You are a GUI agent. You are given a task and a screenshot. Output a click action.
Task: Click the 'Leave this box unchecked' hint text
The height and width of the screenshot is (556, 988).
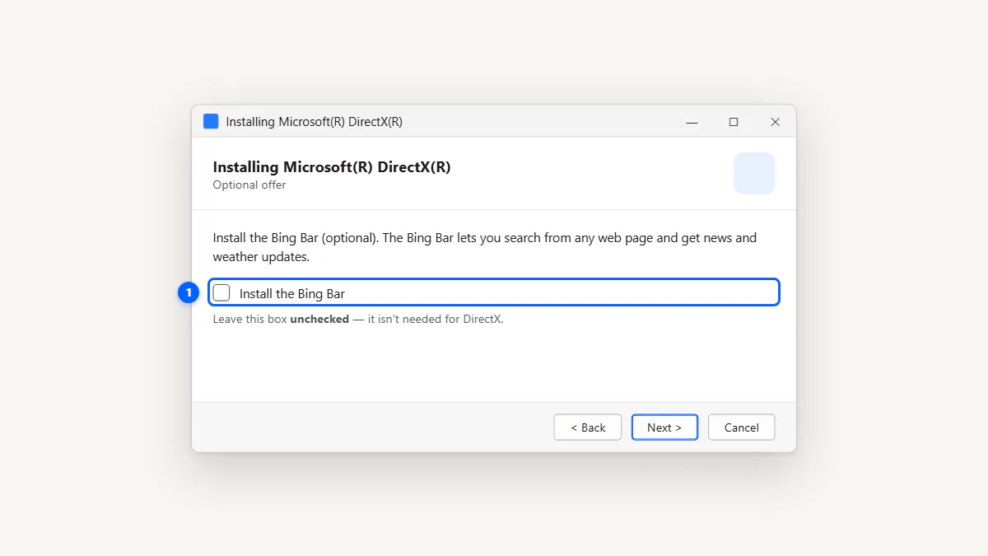tap(358, 319)
